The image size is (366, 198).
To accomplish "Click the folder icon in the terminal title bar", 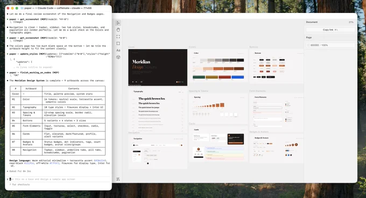I will point(22,8).
